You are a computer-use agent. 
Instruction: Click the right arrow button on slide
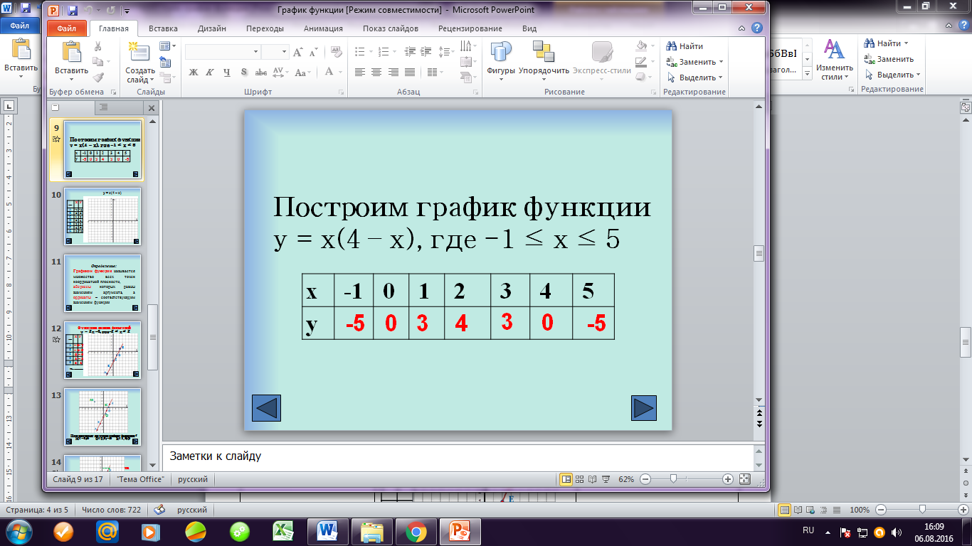[x=643, y=408]
